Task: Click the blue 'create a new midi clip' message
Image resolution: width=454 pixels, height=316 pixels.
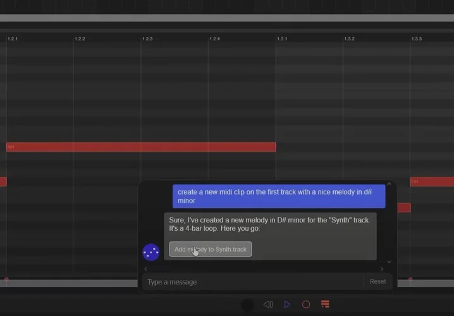Action: [279, 196]
